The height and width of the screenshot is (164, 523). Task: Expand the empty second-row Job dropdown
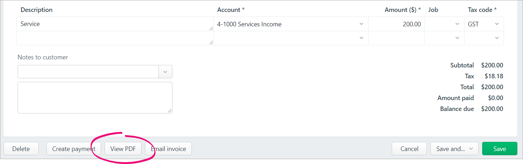point(444,38)
